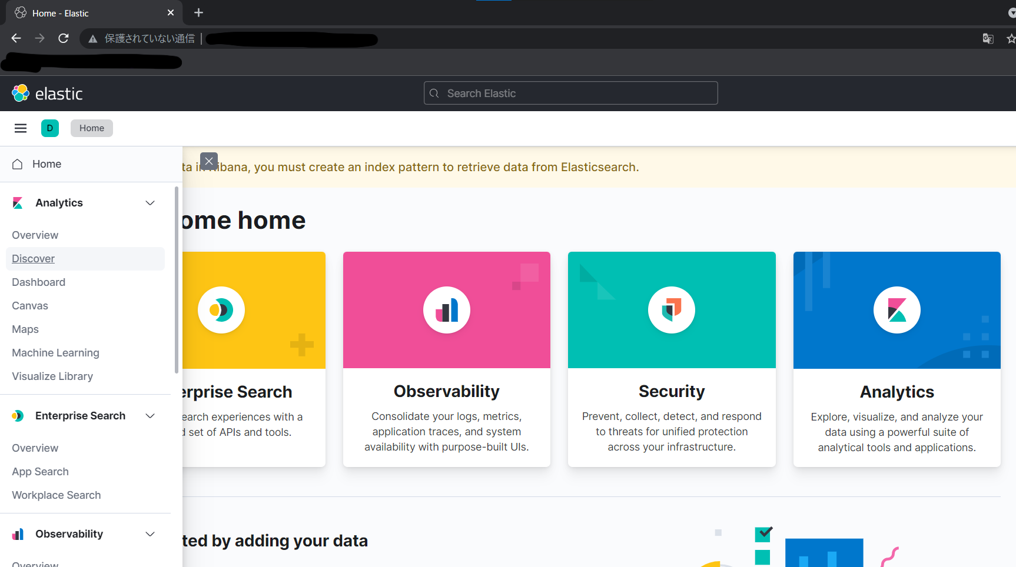1016x567 pixels.
Task: Open Workplace Search in the sidebar
Action: [x=57, y=495]
